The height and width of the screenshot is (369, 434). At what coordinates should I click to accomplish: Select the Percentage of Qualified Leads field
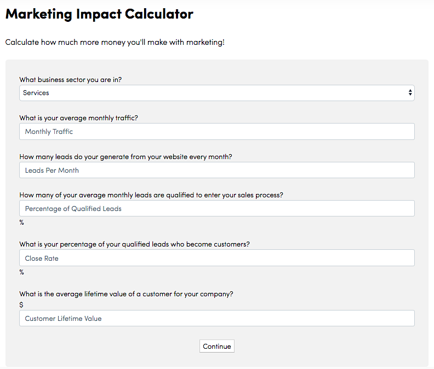coord(216,209)
